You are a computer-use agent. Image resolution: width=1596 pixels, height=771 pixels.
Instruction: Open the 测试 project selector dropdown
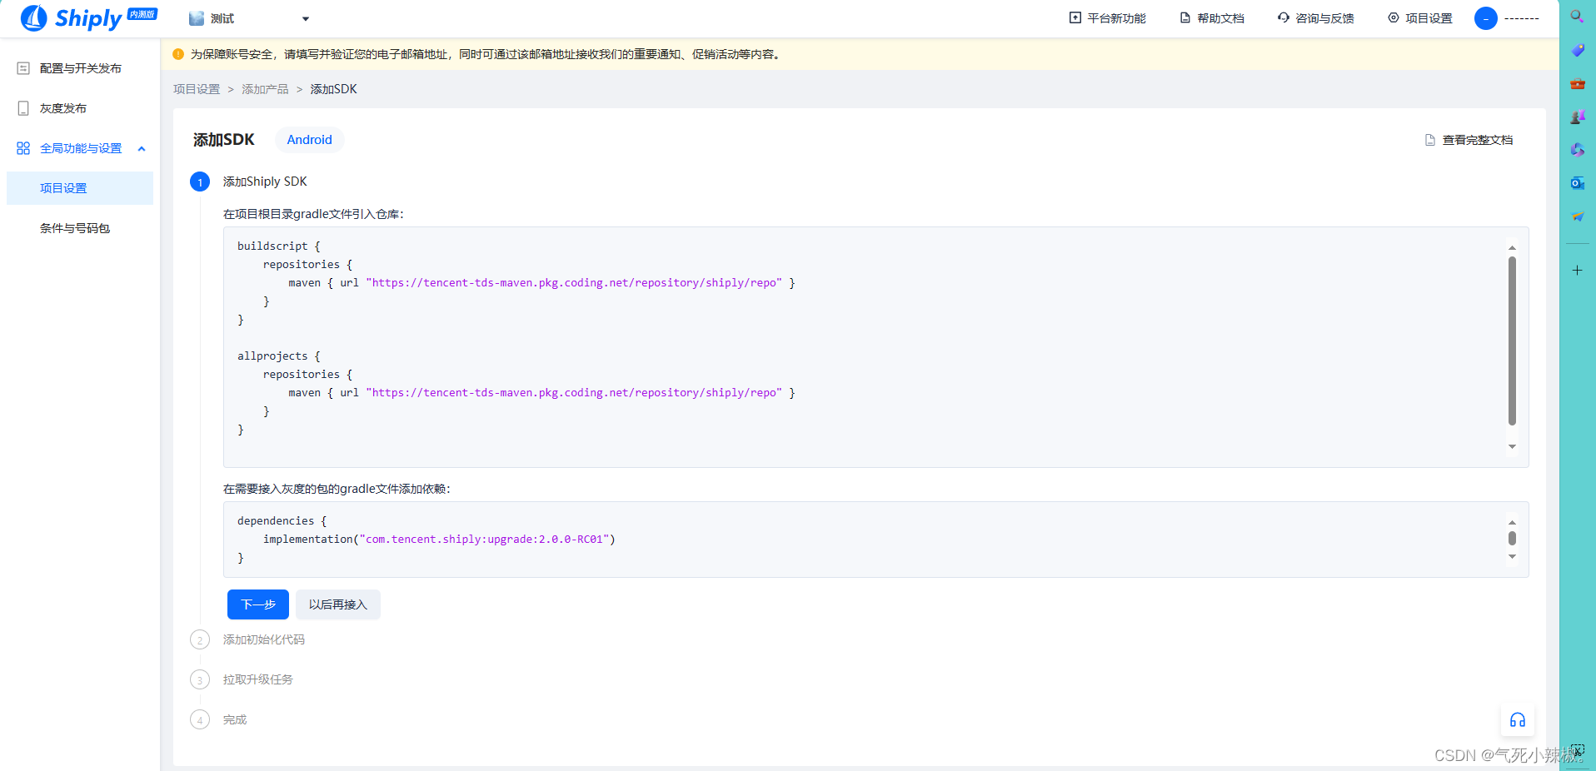coord(248,17)
